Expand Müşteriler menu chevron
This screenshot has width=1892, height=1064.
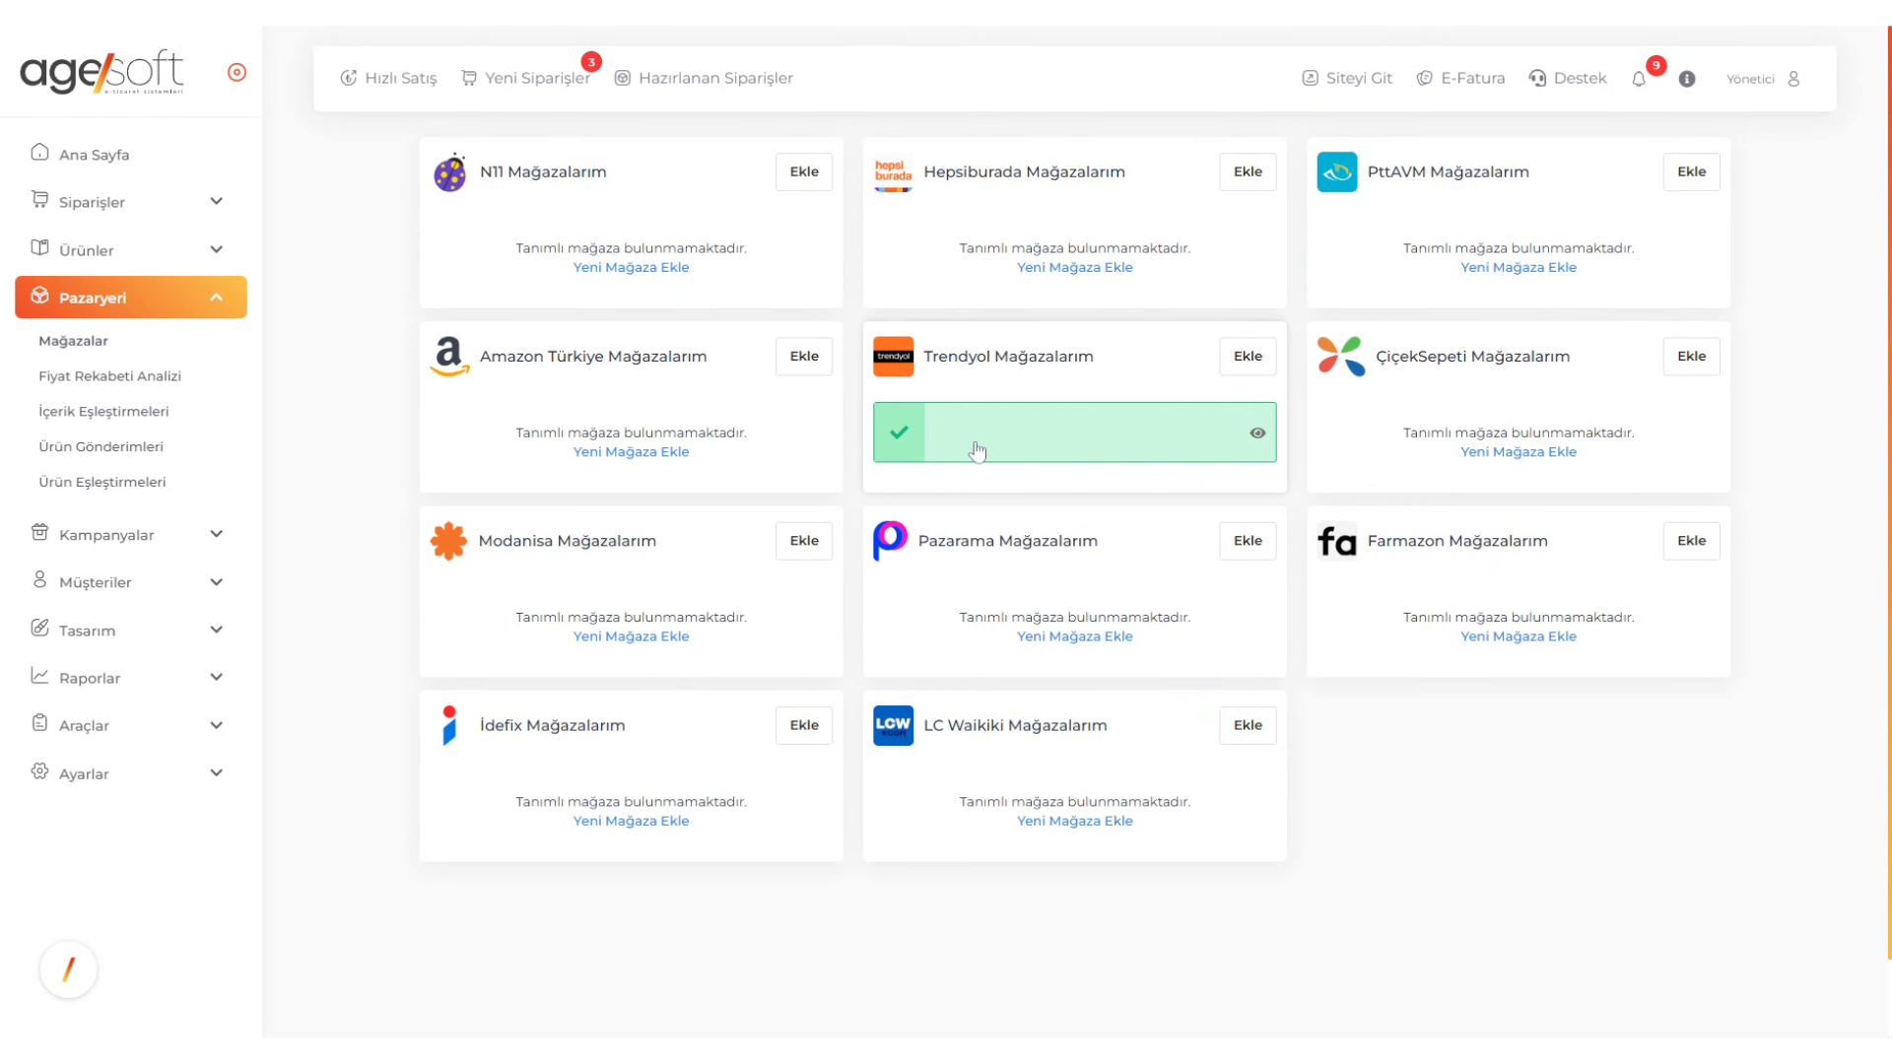pos(216,582)
